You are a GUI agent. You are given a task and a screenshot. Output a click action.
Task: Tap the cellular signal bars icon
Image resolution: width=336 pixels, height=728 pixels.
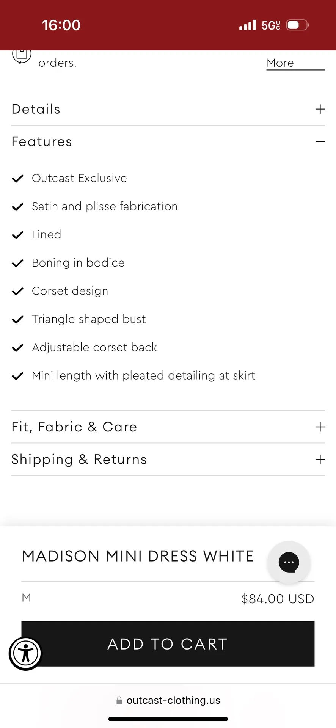[247, 25]
